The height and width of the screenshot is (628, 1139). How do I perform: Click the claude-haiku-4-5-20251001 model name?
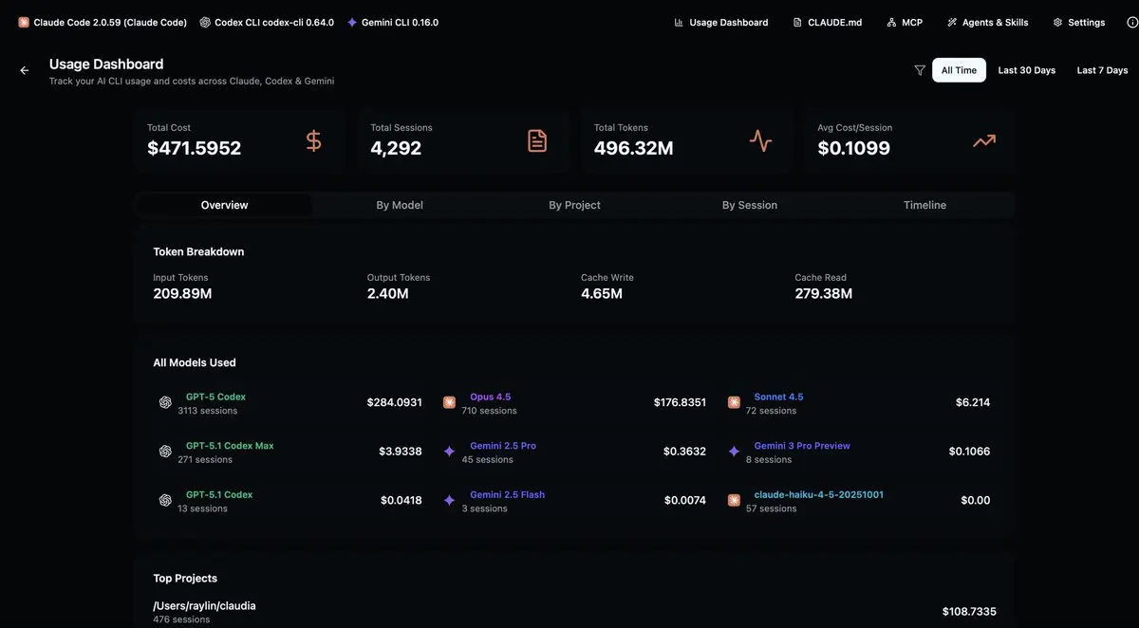[x=819, y=494]
